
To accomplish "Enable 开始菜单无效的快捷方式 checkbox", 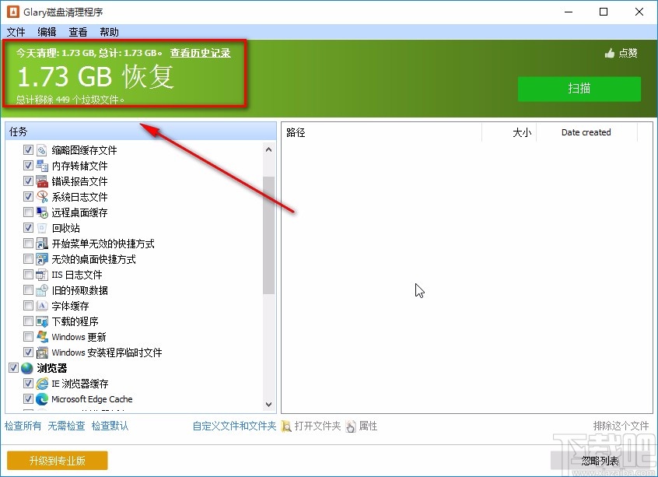I will click(28, 243).
